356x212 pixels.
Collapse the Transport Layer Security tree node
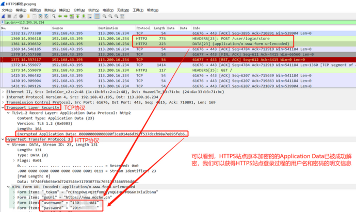pos(3,107)
